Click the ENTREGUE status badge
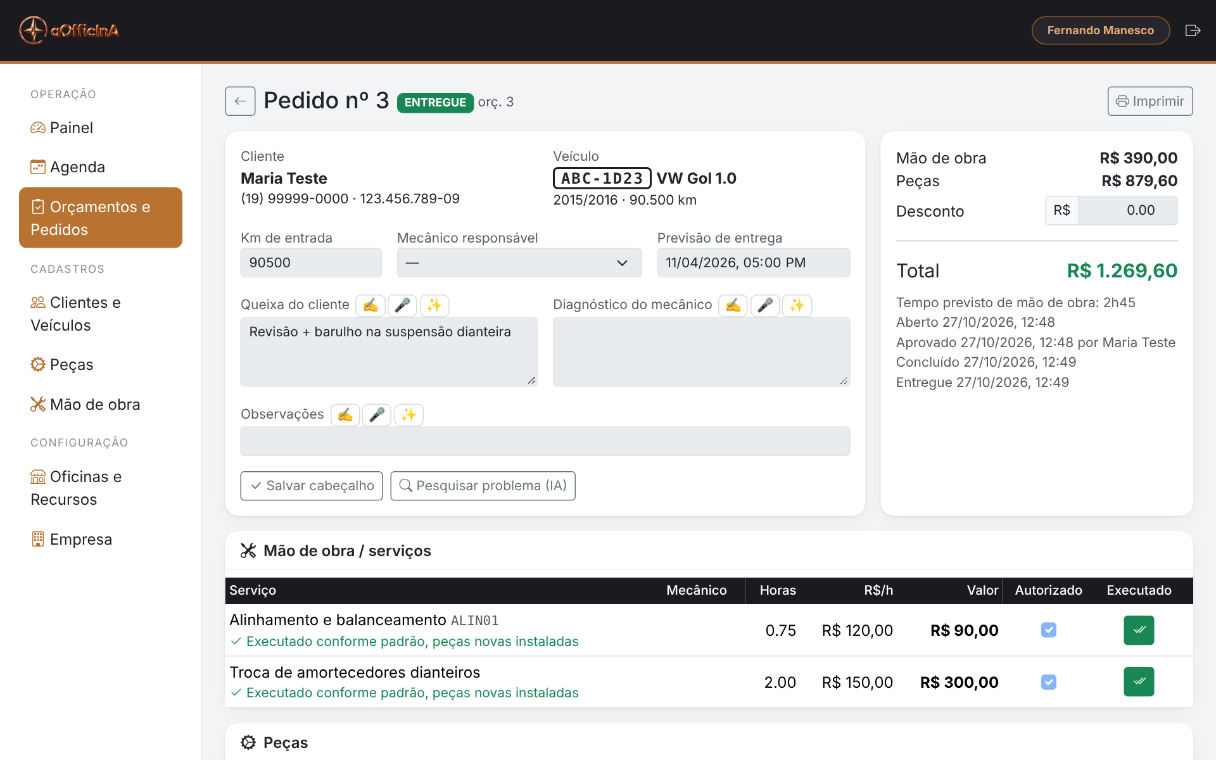1216x760 pixels. [435, 103]
